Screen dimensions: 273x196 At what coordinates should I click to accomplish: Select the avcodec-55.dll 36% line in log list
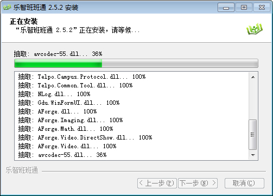point(62,155)
